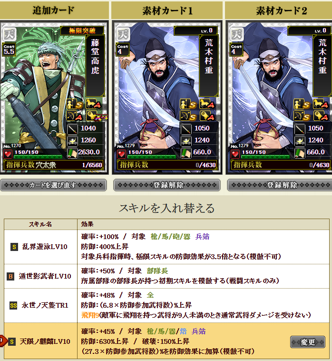Click the 天 rarity badge on 藤堂高虎 card
Viewport: 332px width, 361px height.
coord(9,34)
